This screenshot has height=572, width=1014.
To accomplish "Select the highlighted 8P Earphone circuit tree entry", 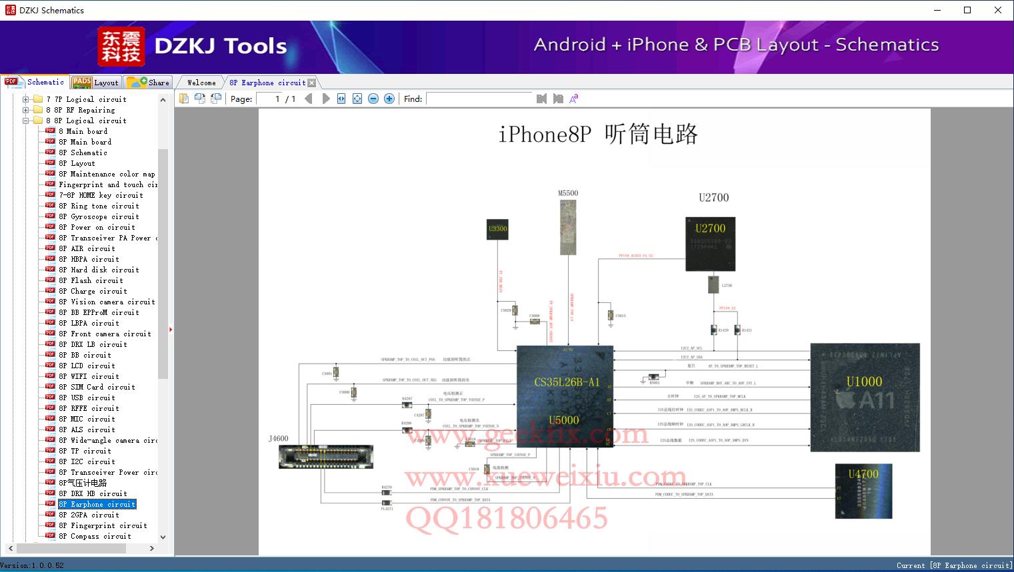I will [x=97, y=504].
